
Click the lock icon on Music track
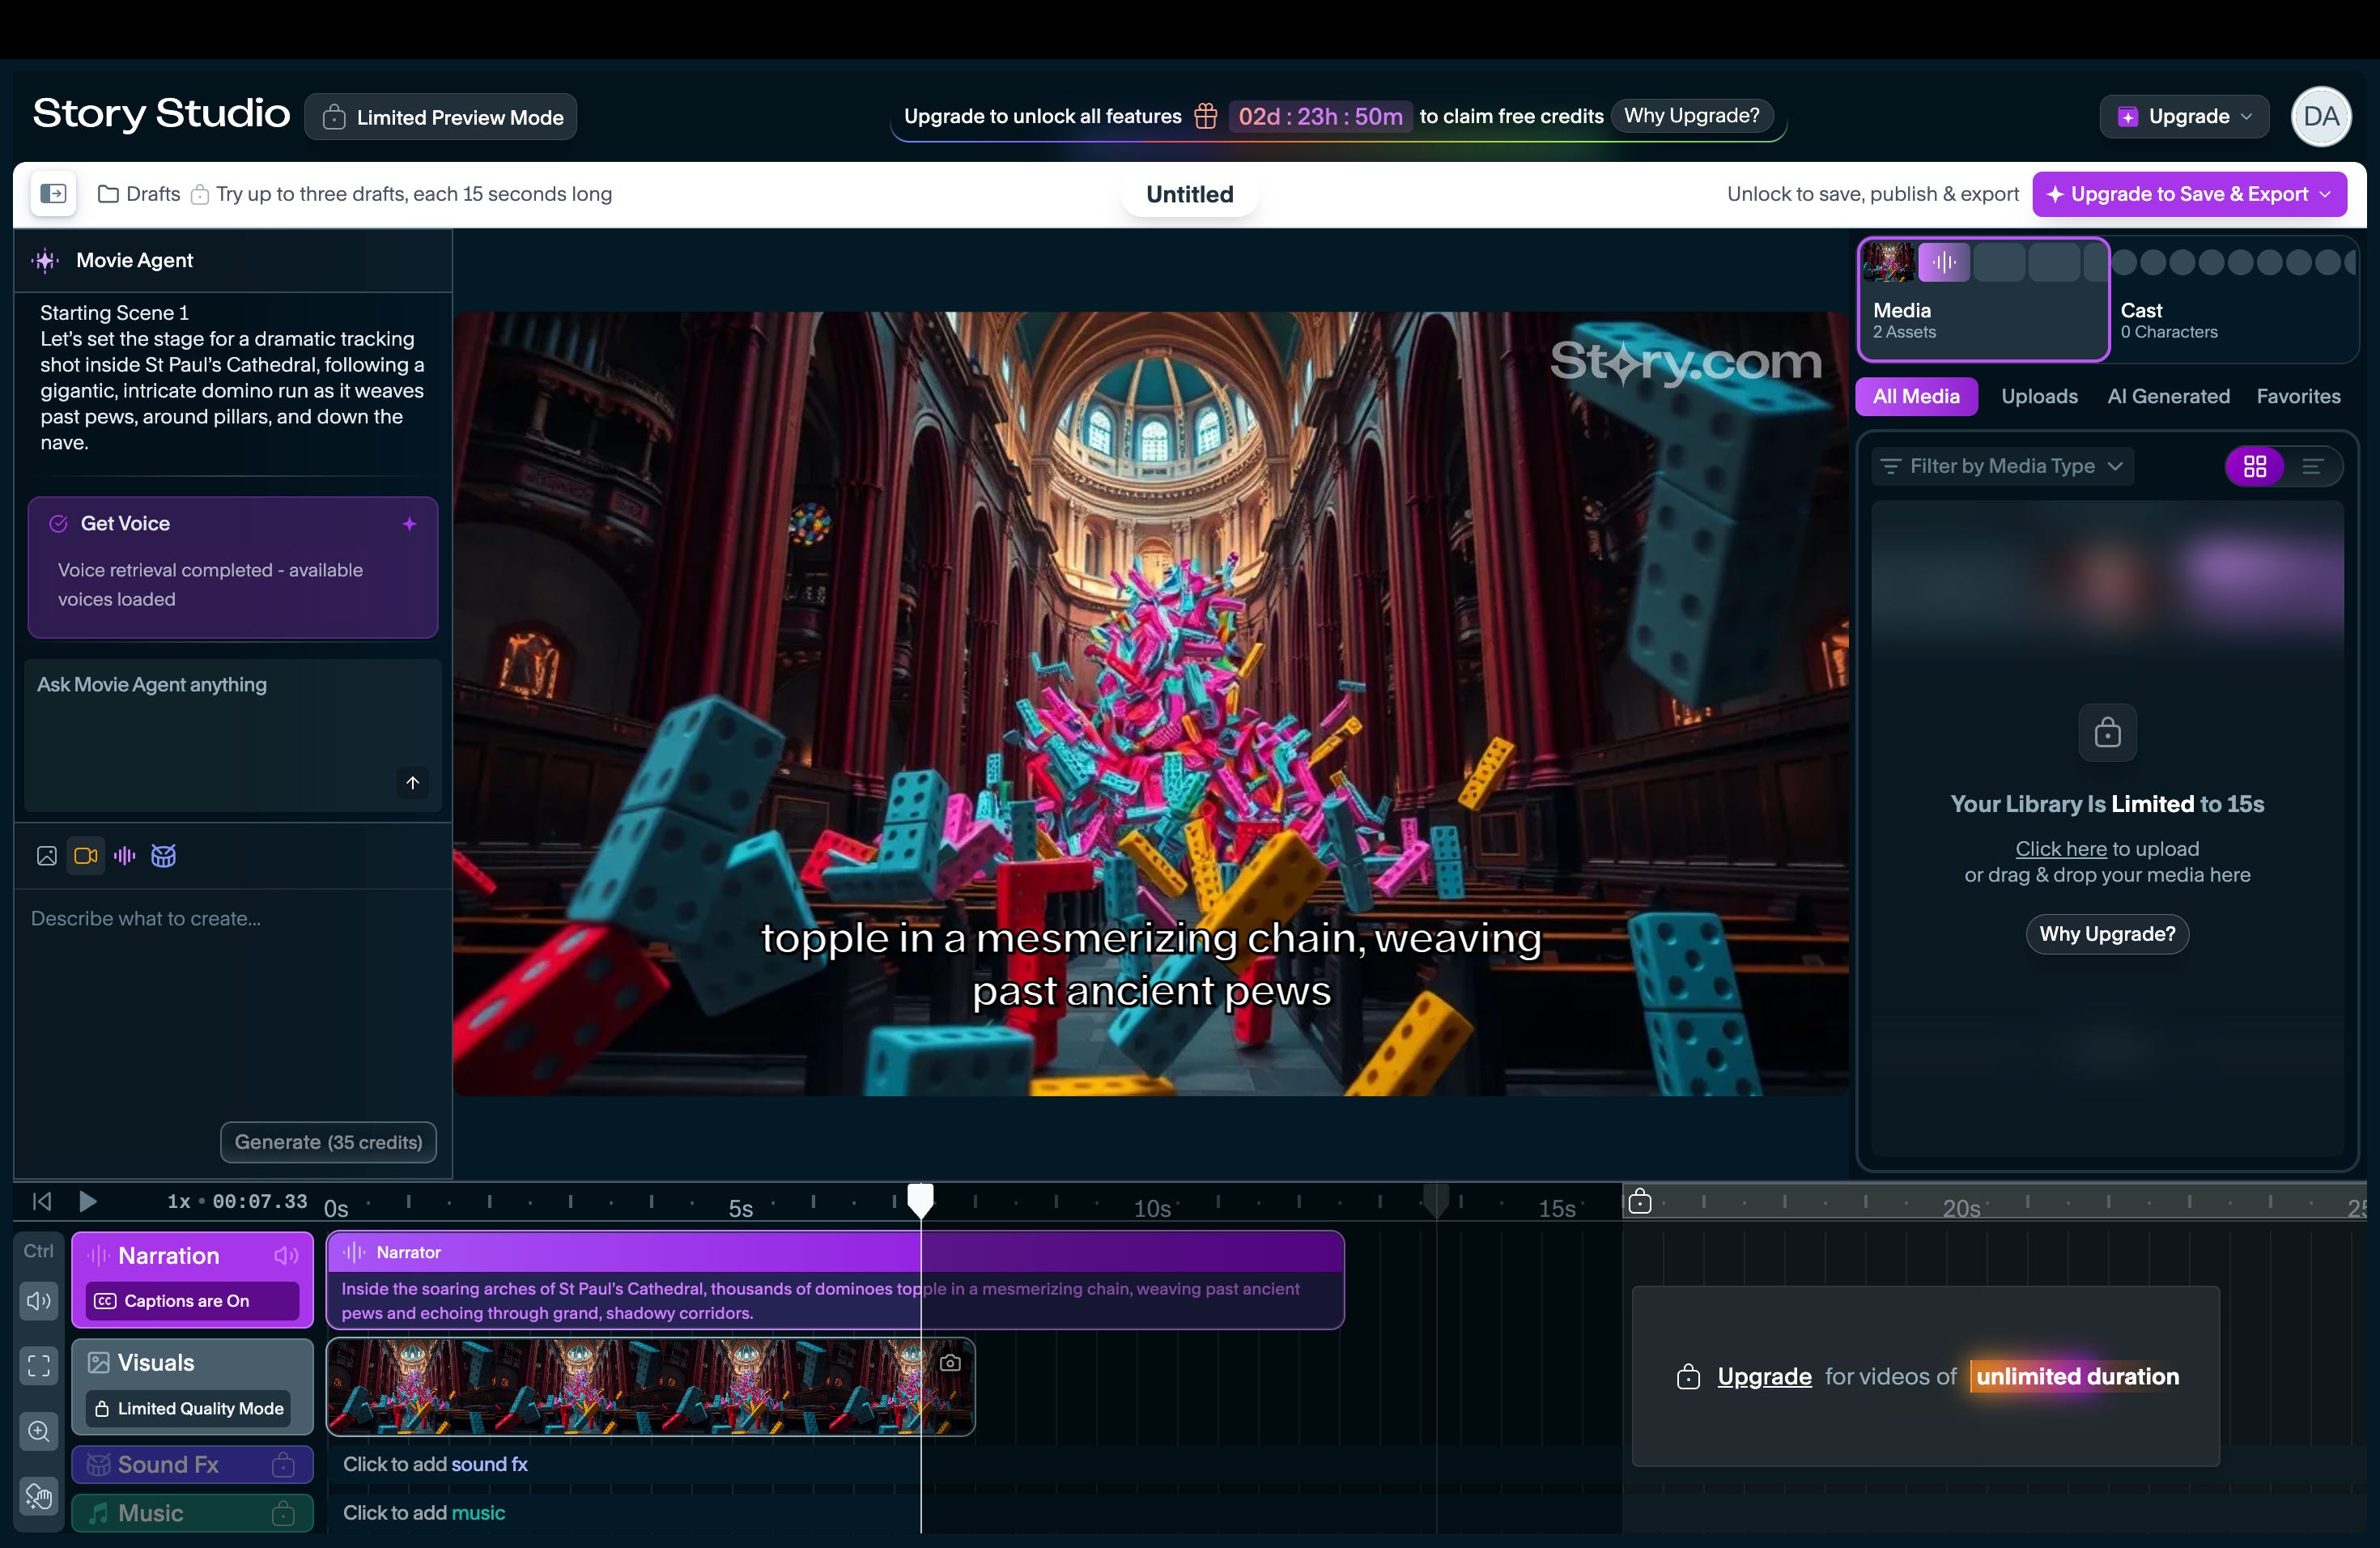click(283, 1513)
